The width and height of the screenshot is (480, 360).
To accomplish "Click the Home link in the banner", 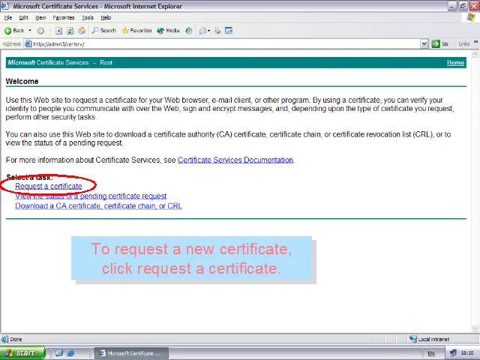I will click(x=455, y=63).
